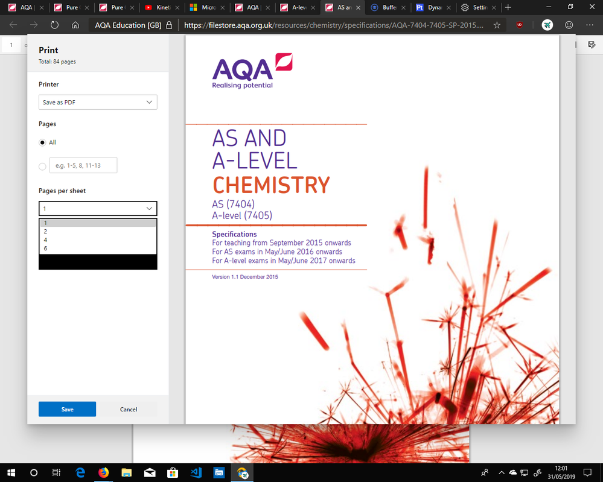Click the page range input field

click(x=83, y=165)
